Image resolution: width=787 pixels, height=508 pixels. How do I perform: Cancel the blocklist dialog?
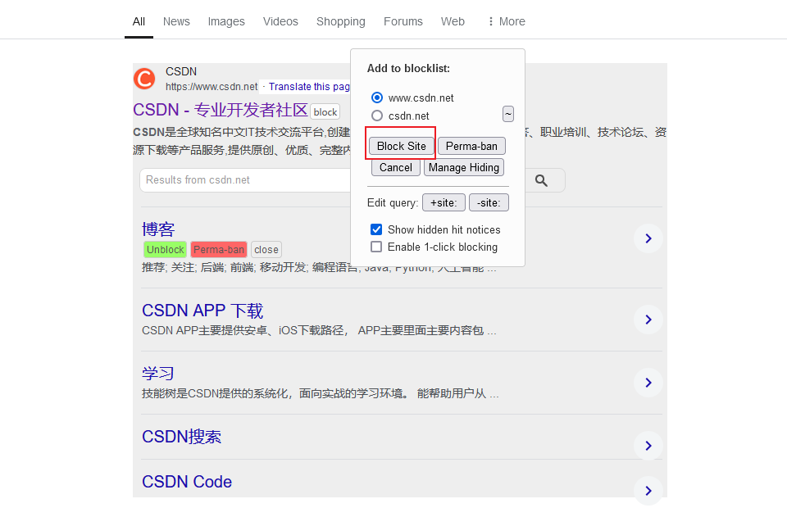point(395,167)
